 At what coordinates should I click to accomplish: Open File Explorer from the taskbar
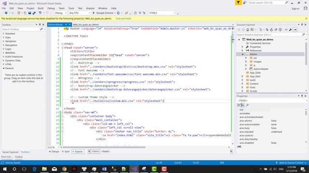pyautogui.click(x=44, y=169)
